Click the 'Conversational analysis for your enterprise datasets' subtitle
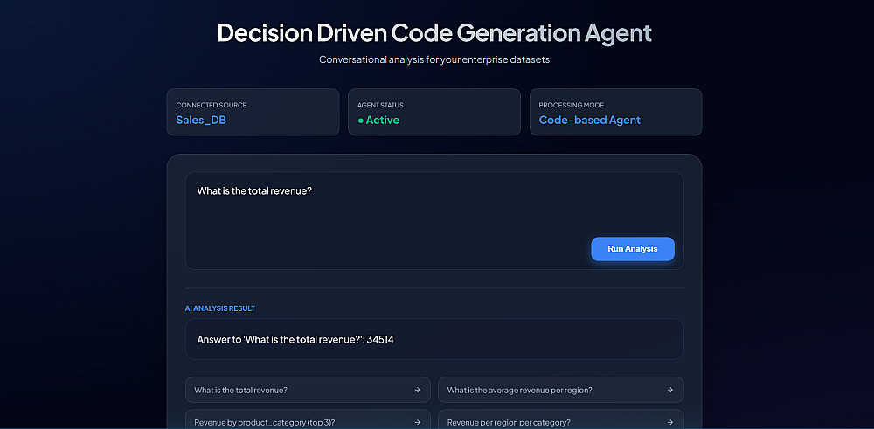 pyautogui.click(x=434, y=59)
